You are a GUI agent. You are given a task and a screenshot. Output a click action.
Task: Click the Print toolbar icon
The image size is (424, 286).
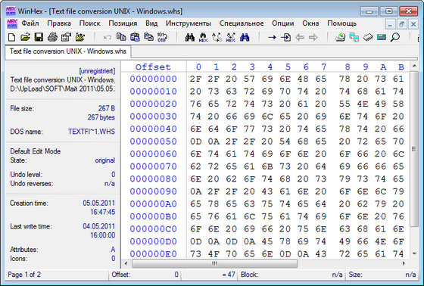point(52,37)
